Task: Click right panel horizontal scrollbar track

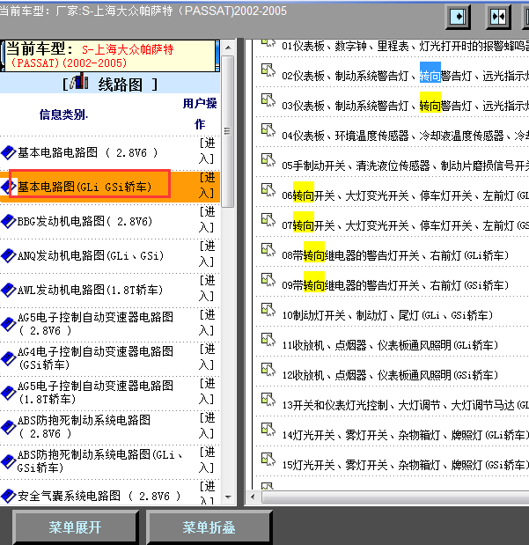Action: click(395, 497)
